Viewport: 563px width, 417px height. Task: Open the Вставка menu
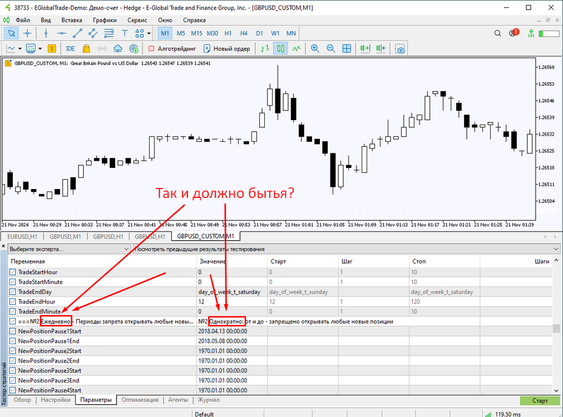tap(71, 20)
